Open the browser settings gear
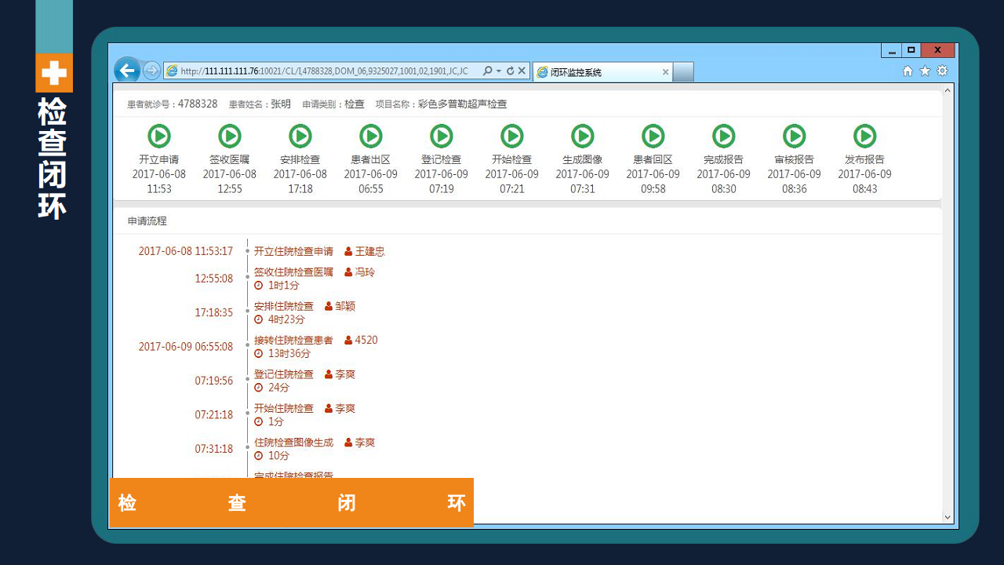Image resolution: width=1004 pixels, height=565 pixels. click(942, 71)
